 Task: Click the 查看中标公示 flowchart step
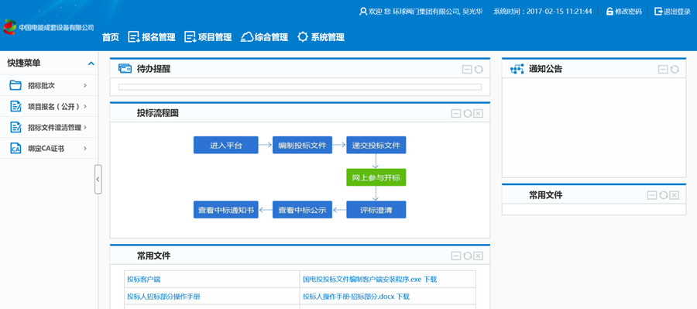[302, 210]
